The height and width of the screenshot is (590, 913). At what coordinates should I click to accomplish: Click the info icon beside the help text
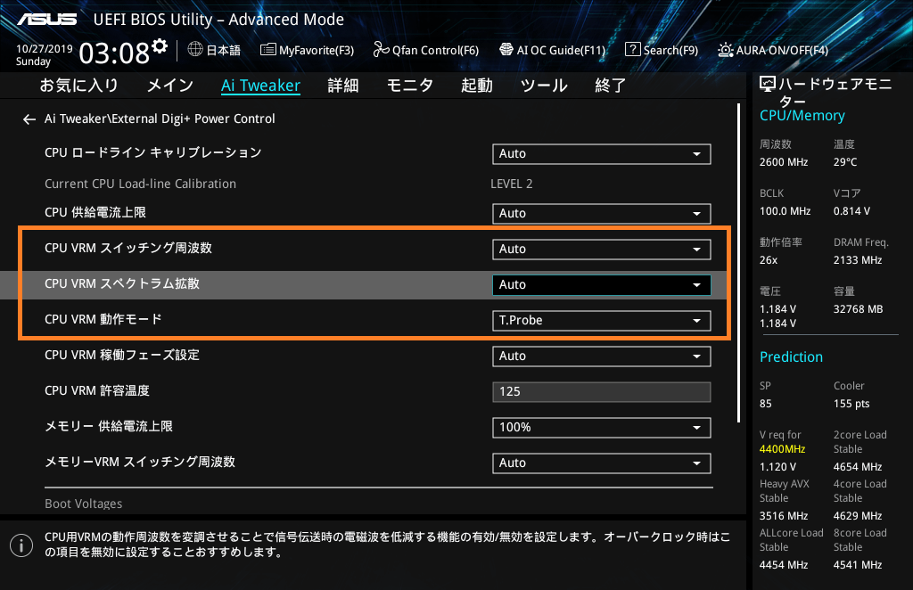pos(21,545)
